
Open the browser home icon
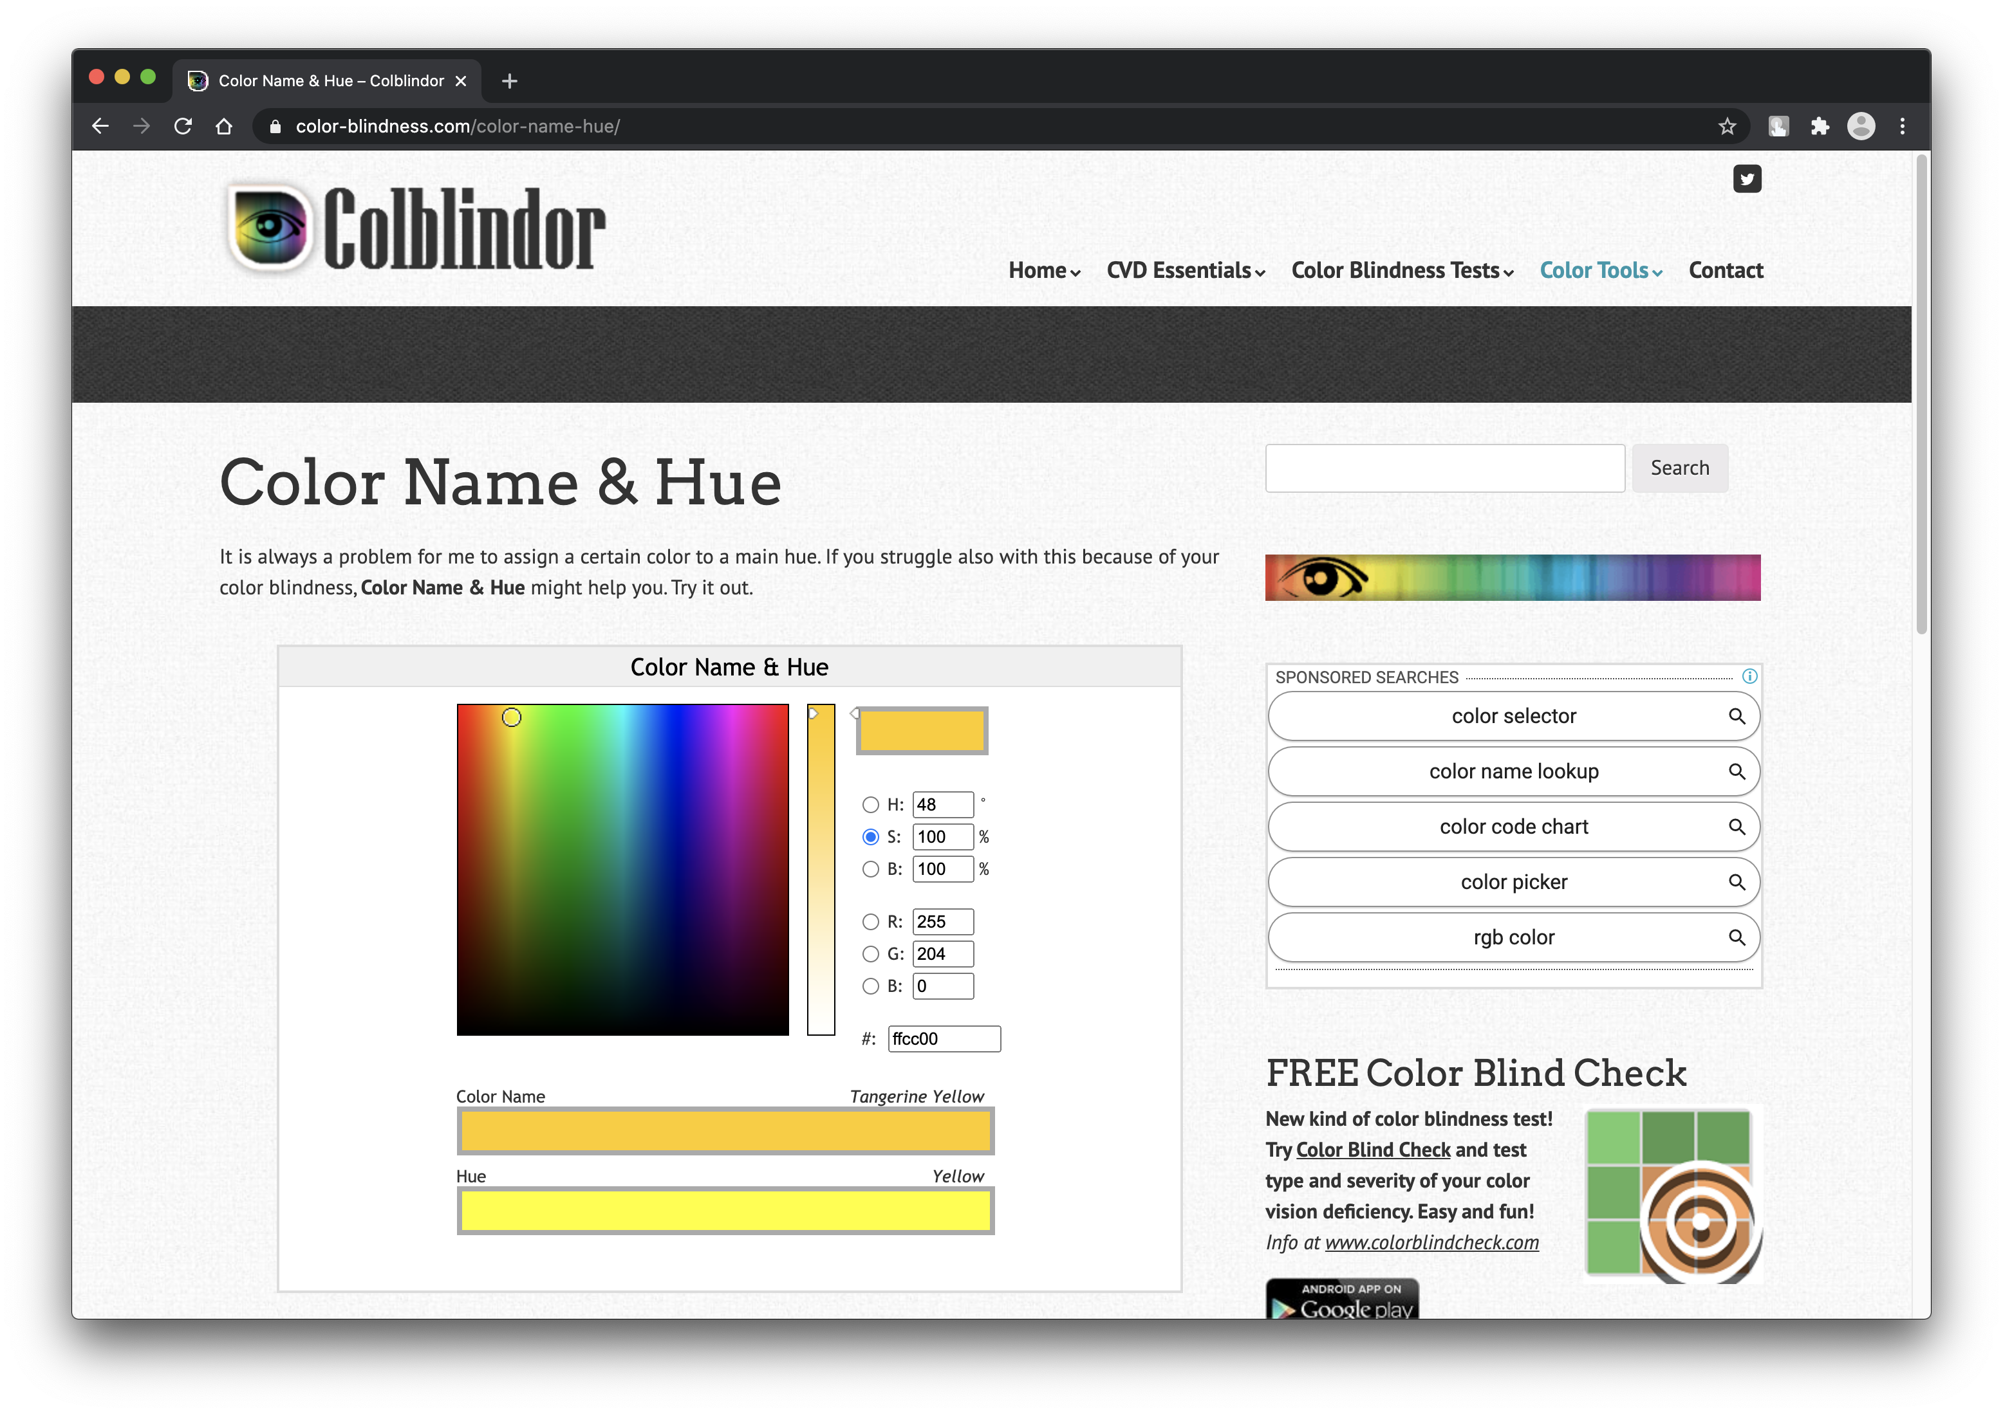[x=224, y=126]
